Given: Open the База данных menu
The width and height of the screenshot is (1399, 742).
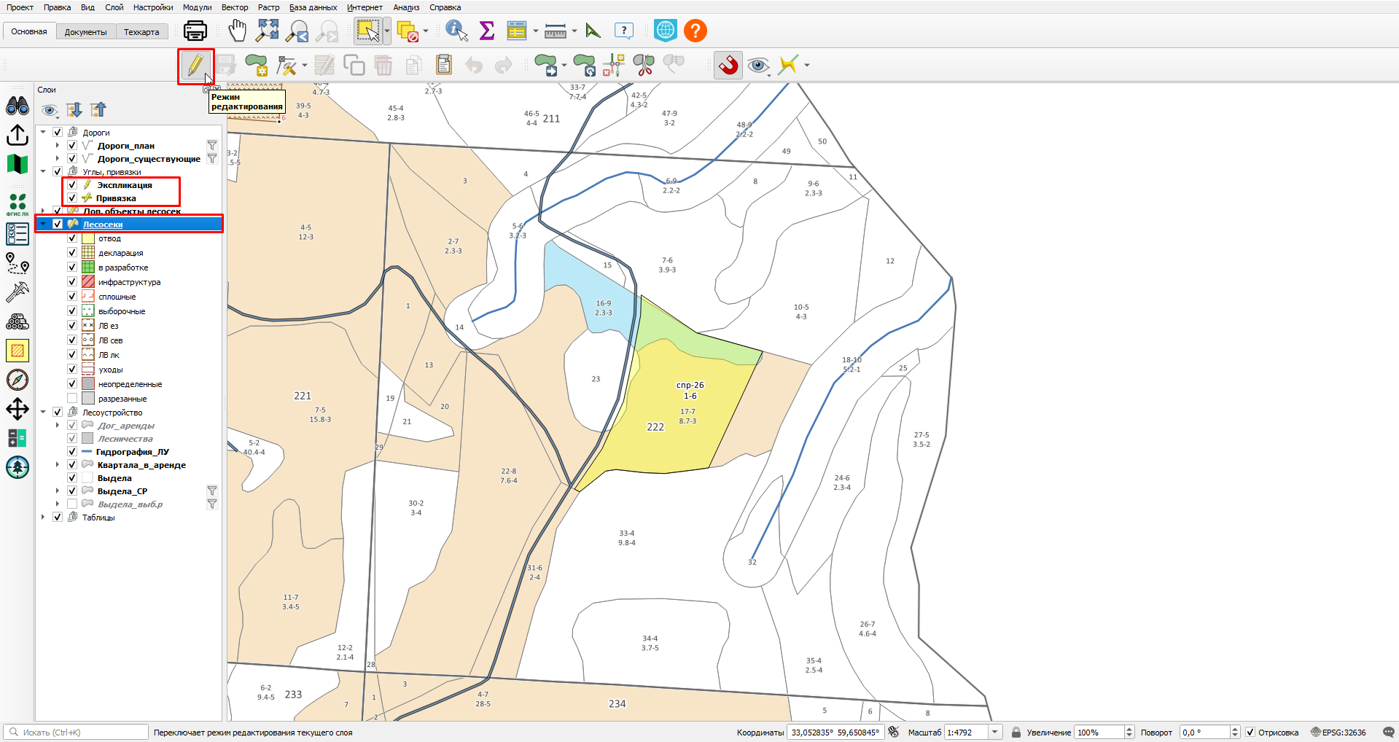Looking at the screenshot, I should coord(313,7).
